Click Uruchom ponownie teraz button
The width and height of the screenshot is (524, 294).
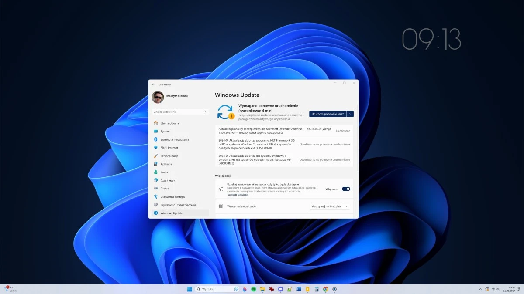pyautogui.click(x=327, y=114)
